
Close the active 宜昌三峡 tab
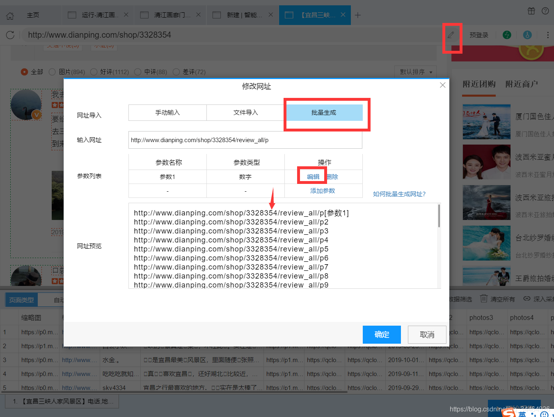pyautogui.click(x=343, y=15)
